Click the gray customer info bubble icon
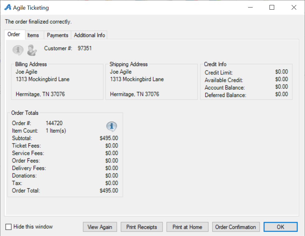Screen dimensions: 305x236 coord(18,50)
